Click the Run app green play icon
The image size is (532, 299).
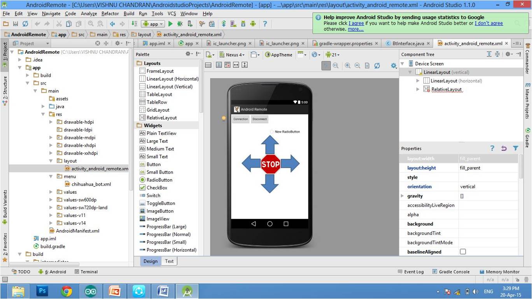coord(170,24)
